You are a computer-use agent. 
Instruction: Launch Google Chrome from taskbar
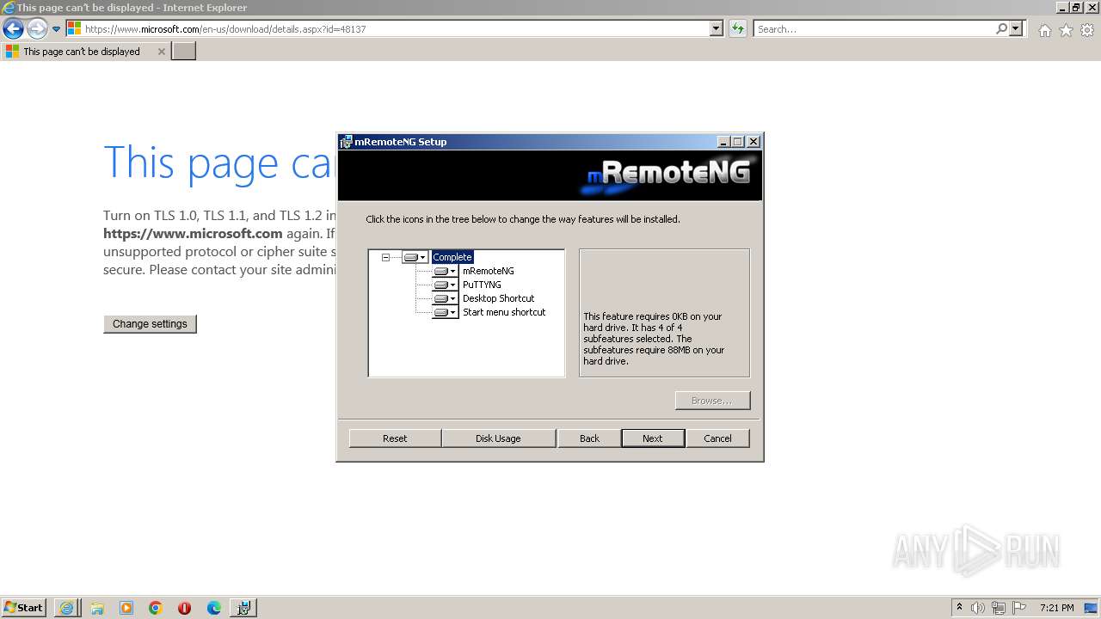coord(156,608)
